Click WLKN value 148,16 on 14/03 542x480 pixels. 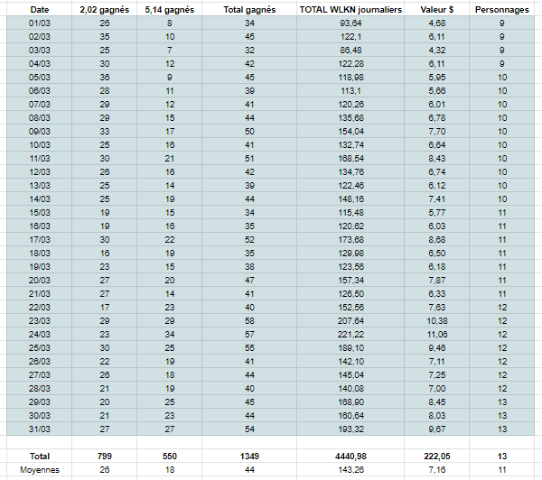point(350,198)
